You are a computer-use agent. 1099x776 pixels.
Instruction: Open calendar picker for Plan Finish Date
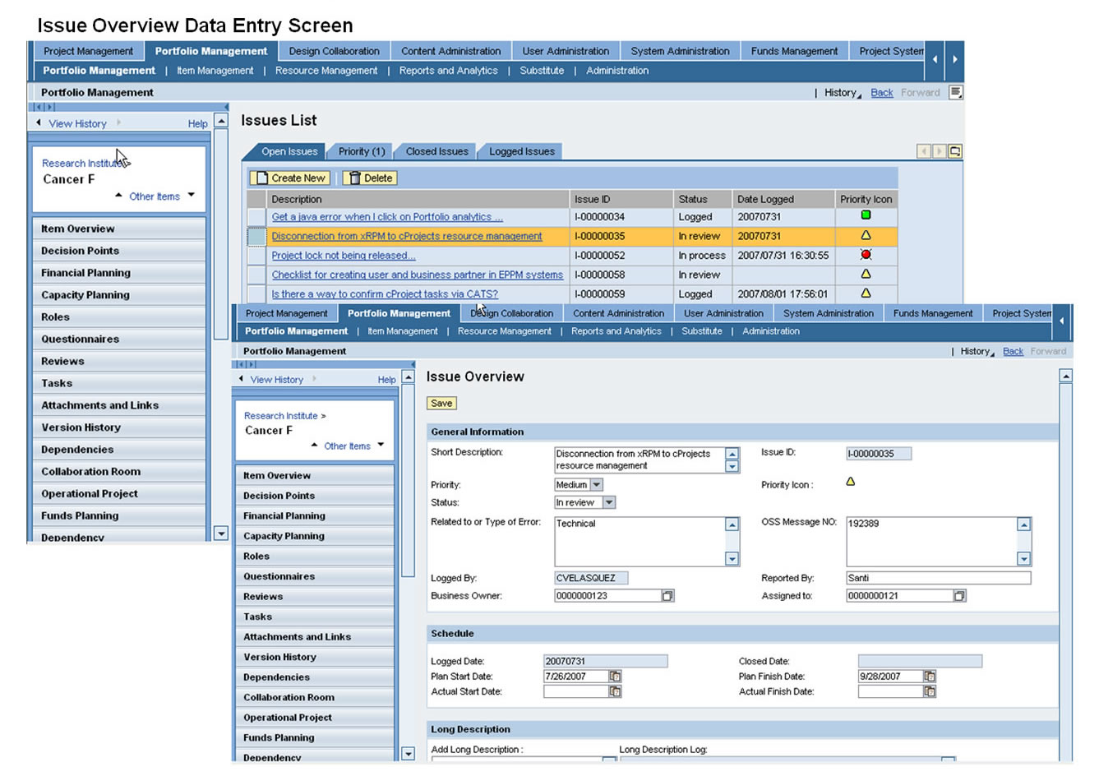pyautogui.click(x=930, y=677)
